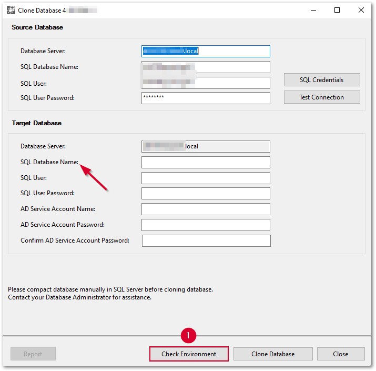Click the Target SQL User field
This screenshot has width=376, height=371.
point(206,178)
